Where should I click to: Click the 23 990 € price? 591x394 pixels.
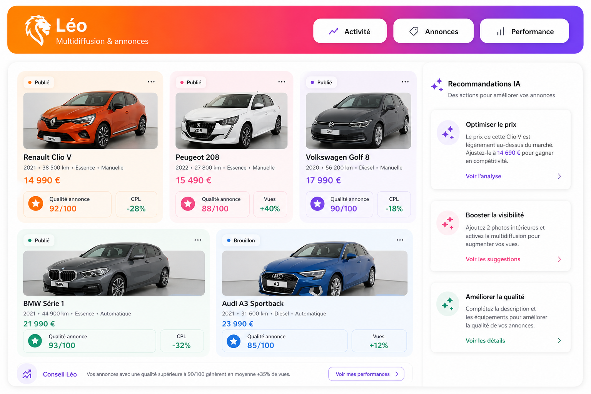pos(237,324)
